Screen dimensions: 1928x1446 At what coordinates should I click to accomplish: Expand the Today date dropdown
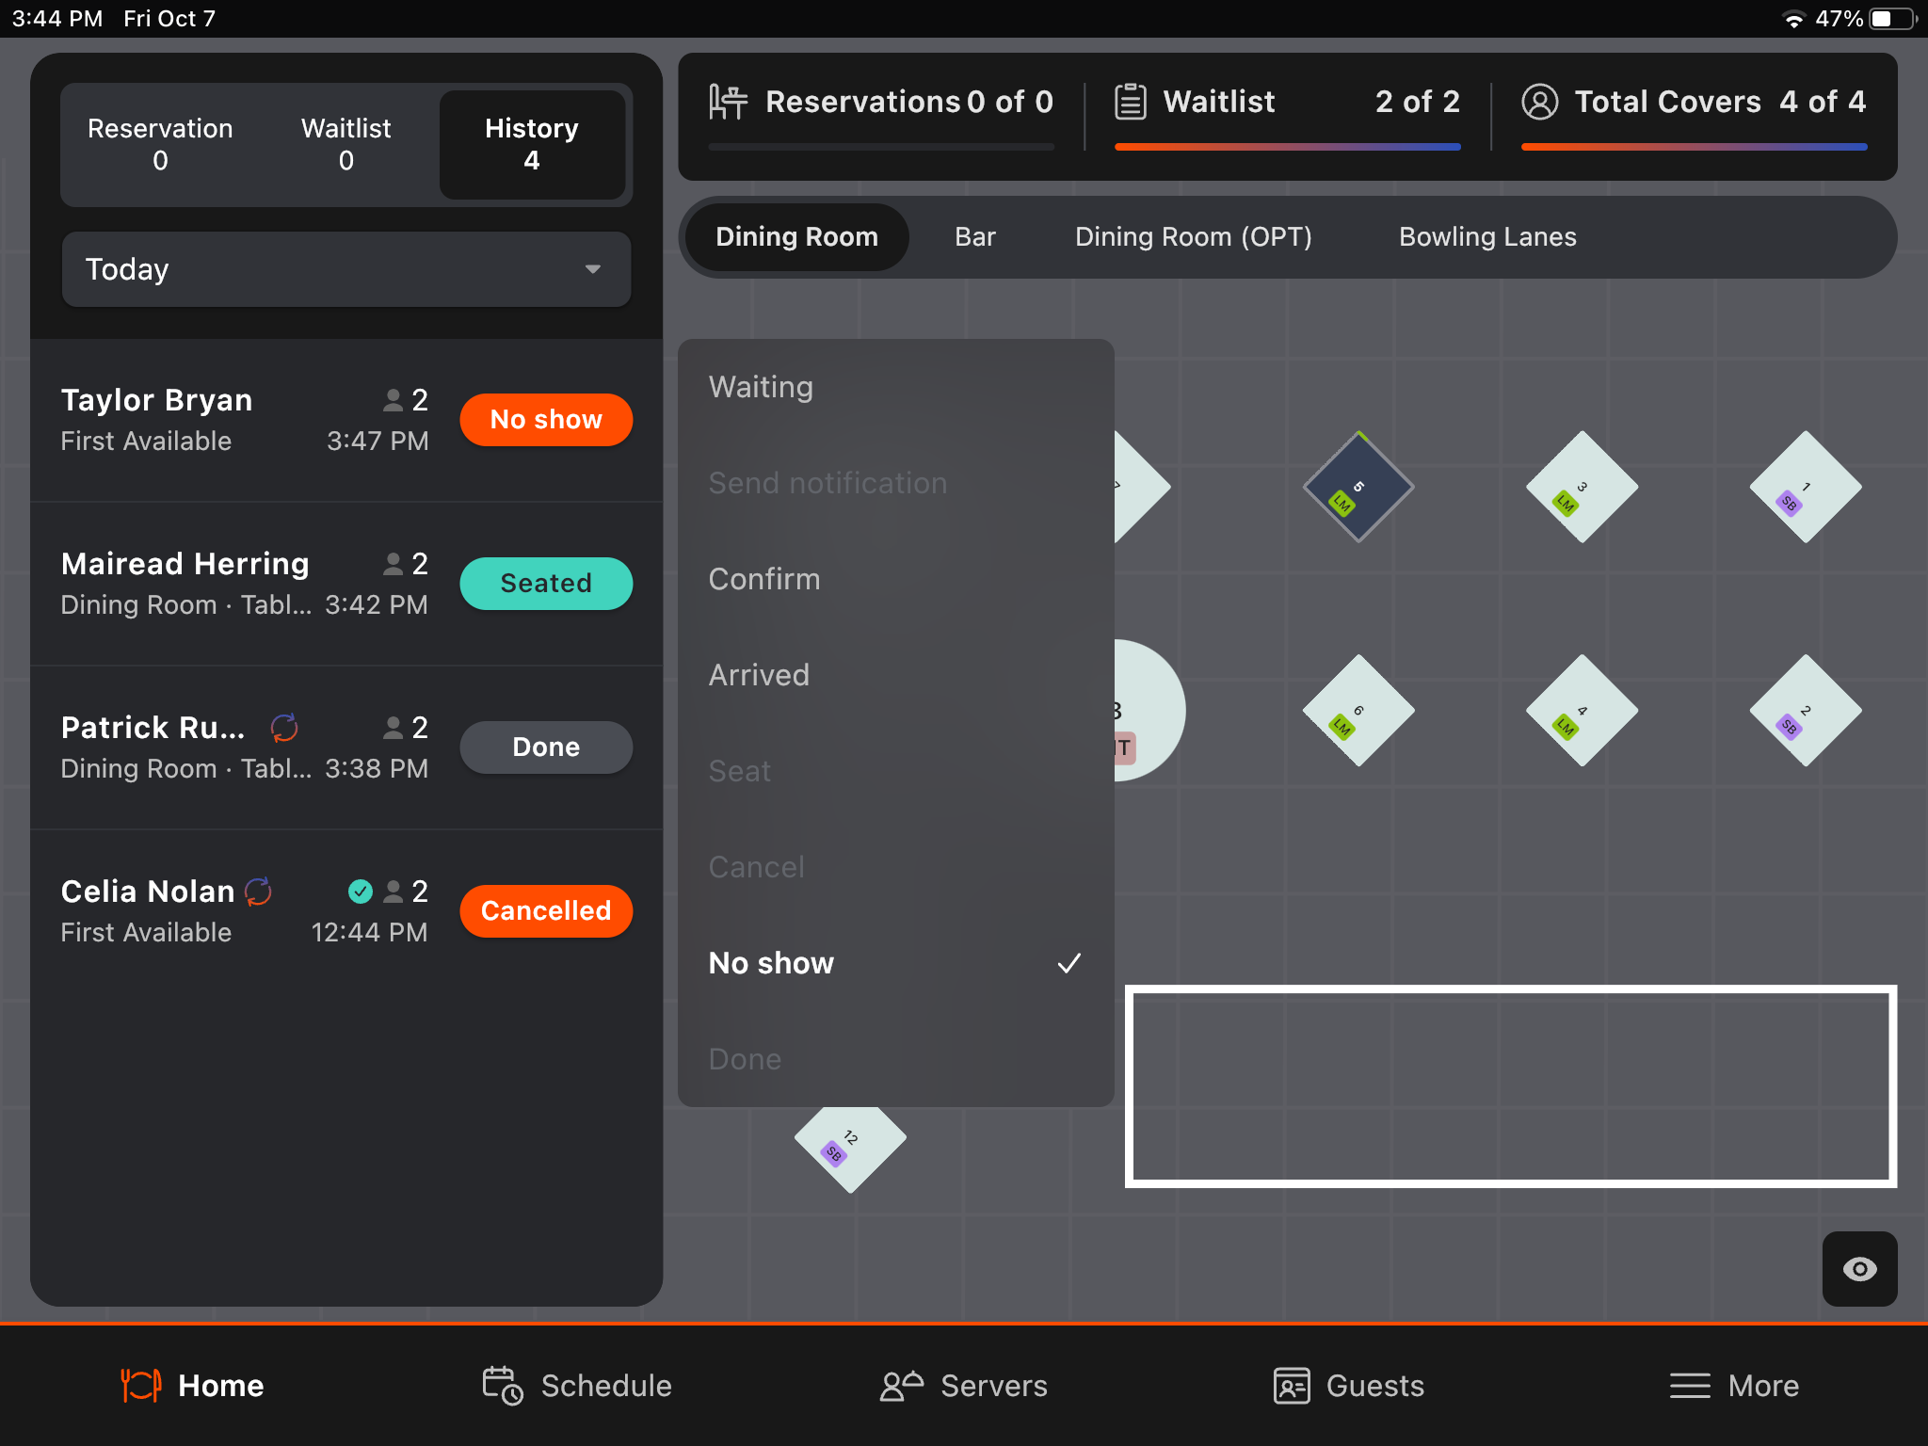[345, 269]
